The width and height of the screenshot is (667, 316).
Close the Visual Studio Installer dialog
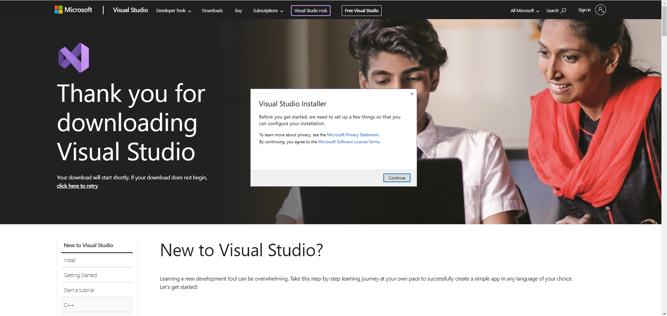click(412, 94)
